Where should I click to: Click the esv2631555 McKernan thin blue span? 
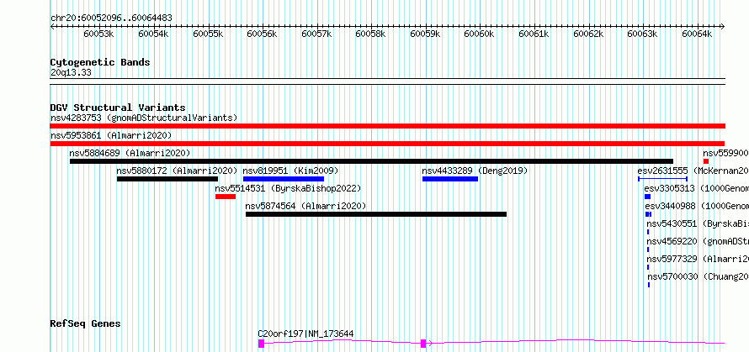coord(662,179)
